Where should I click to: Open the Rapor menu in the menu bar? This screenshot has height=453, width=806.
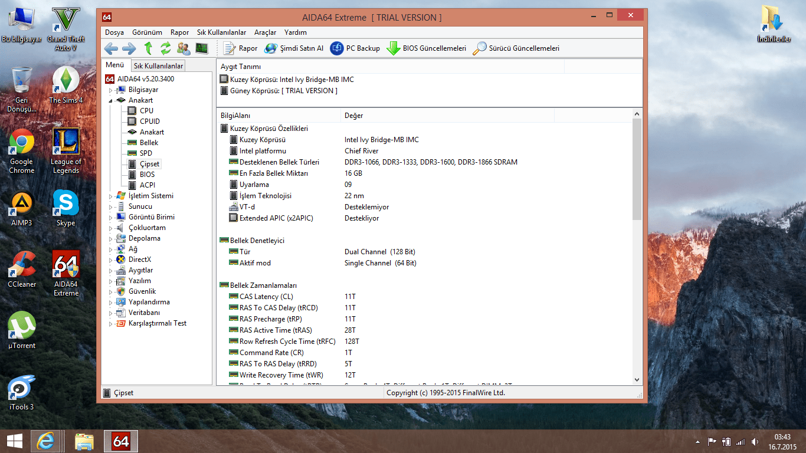pos(179,32)
